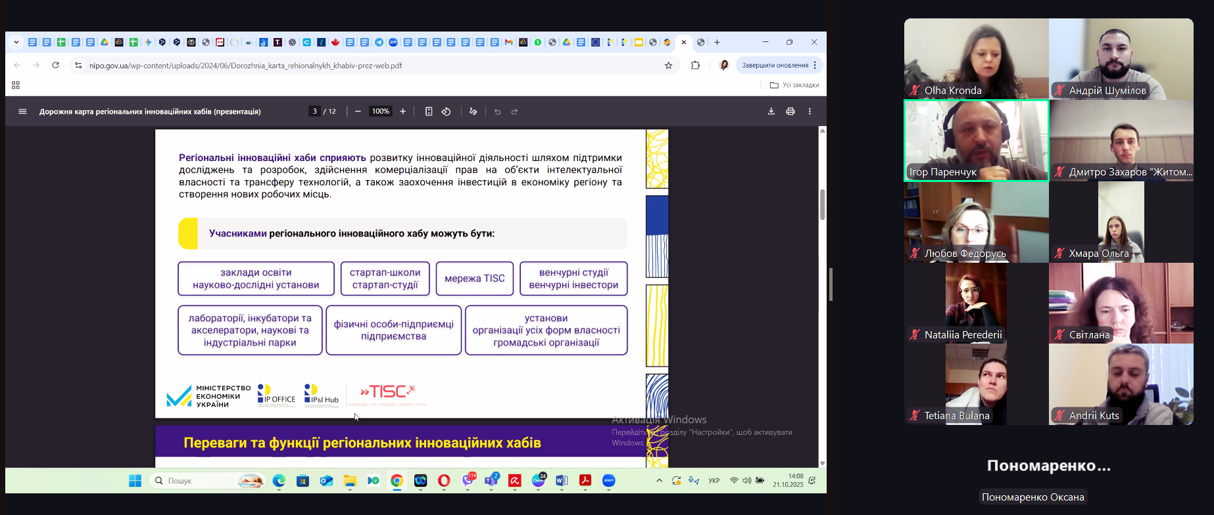
Task: Open the new tab plus button
Action: (x=717, y=43)
